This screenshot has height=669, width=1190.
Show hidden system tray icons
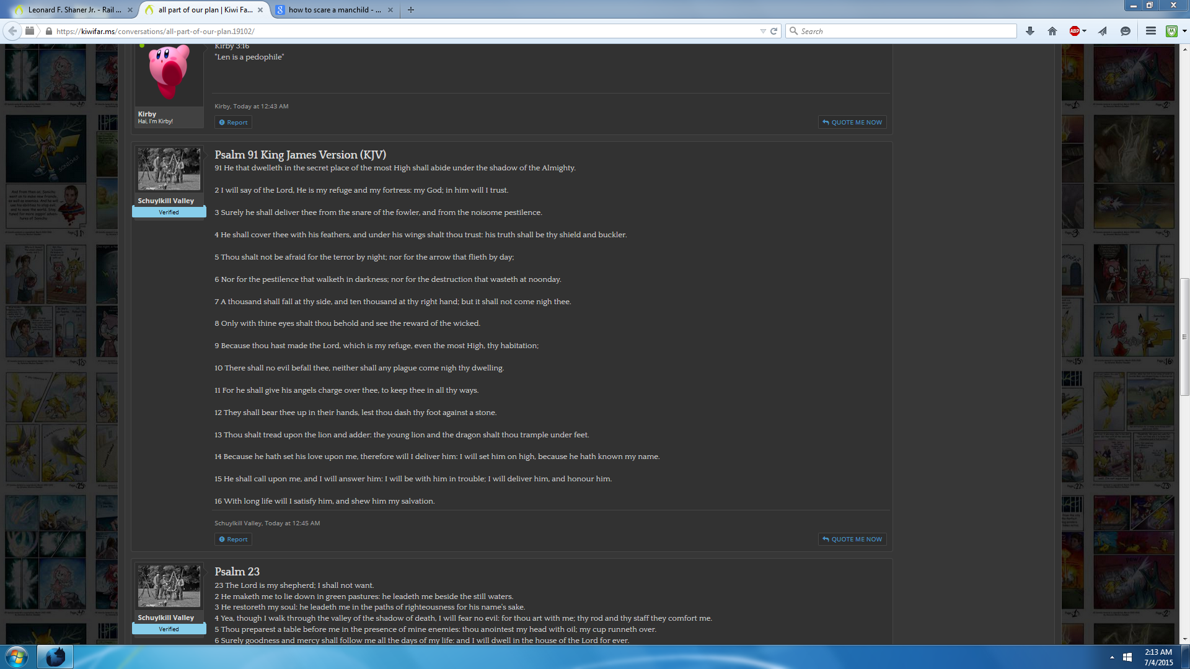(x=1112, y=657)
